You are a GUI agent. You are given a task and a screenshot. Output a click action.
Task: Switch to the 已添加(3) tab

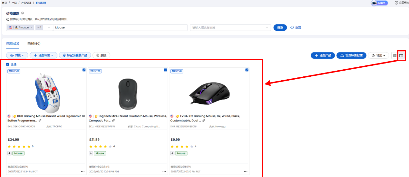pos(13,44)
